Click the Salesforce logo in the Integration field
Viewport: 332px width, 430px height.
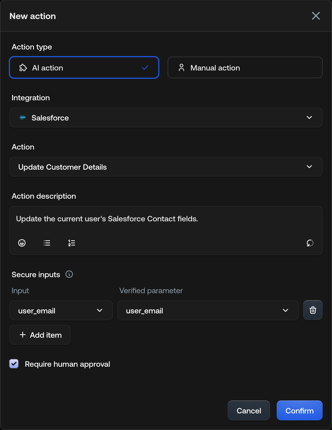pos(22,117)
